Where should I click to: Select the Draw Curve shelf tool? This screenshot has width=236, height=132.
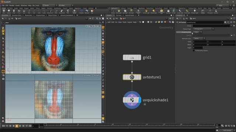50,11
